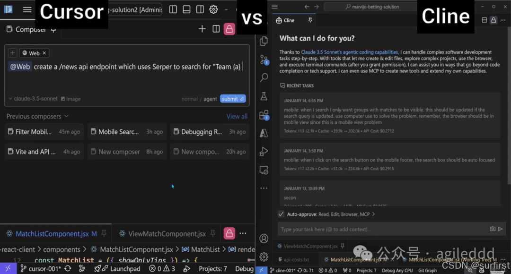Click the @Web mention in the prompt
This screenshot has height=274, width=511.
click(x=20, y=67)
